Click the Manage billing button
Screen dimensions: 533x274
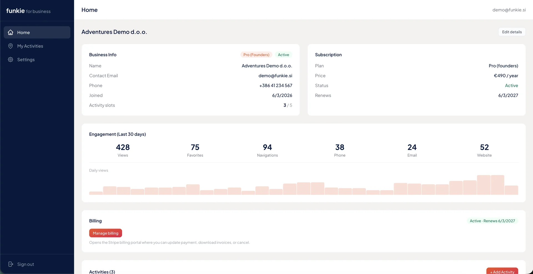click(x=105, y=233)
